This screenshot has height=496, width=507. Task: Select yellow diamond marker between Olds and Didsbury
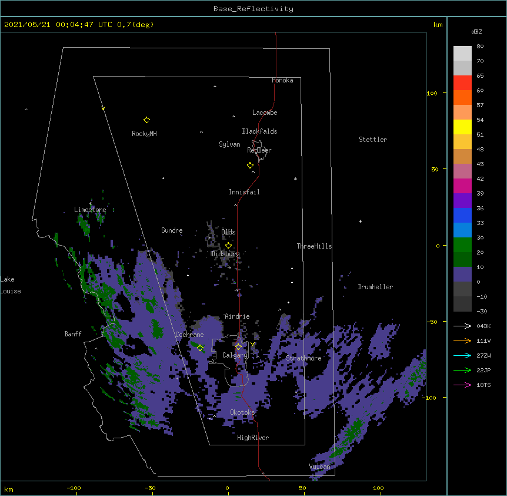tap(228, 246)
